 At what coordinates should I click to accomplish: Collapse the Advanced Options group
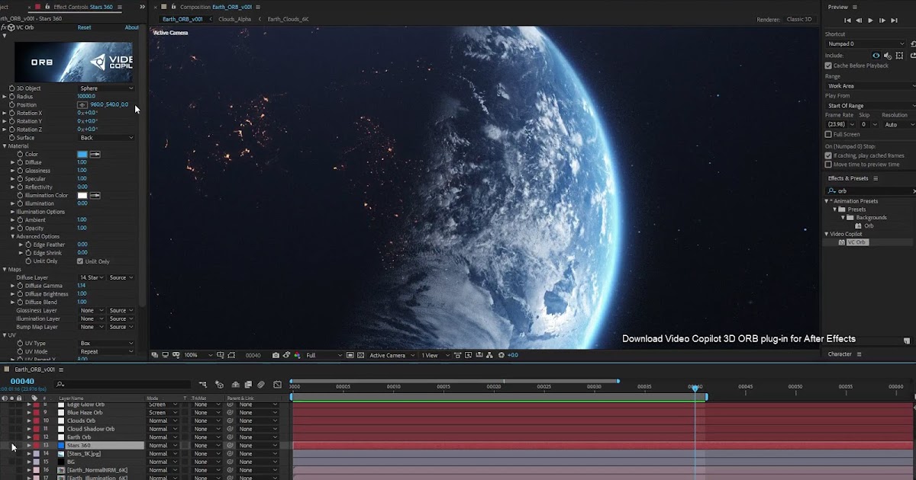click(x=13, y=236)
